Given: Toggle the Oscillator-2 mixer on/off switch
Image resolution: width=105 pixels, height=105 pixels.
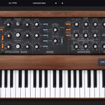Looking at the screenshot, I should point(46,35).
